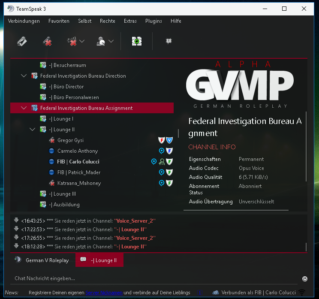The width and height of the screenshot is (319, 299).
Task: Click the Lounge I channel icon
Action: click(x=43, y=119)
